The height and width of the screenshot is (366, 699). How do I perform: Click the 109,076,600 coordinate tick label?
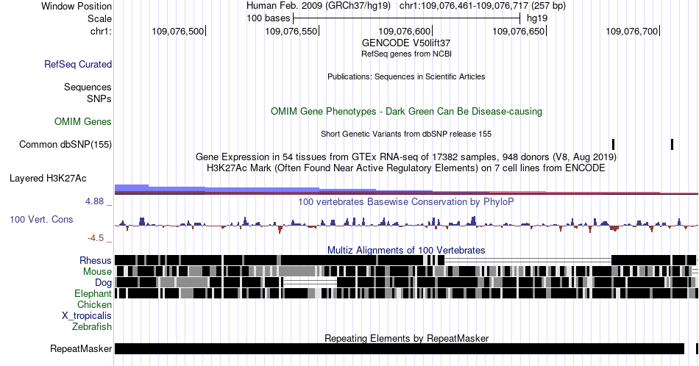click(x=405, y=31)
